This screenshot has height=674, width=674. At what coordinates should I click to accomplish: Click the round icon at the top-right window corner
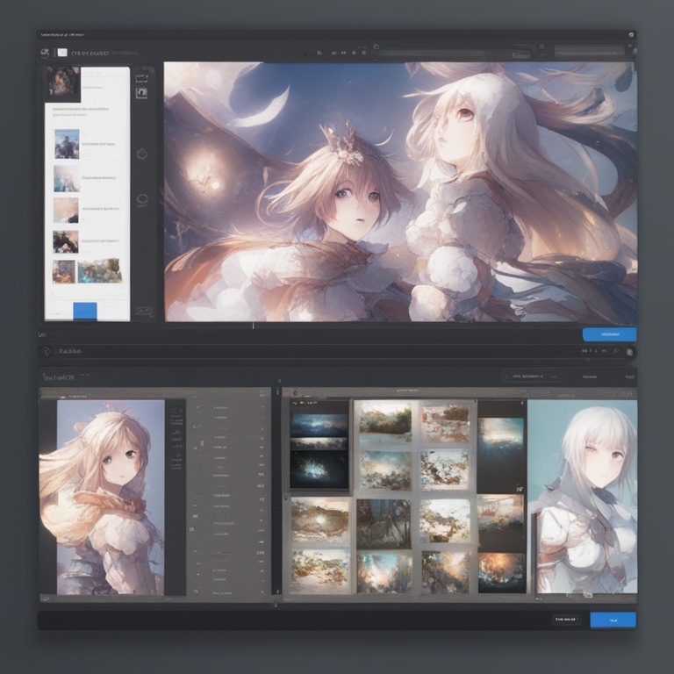tap(631, 35)
